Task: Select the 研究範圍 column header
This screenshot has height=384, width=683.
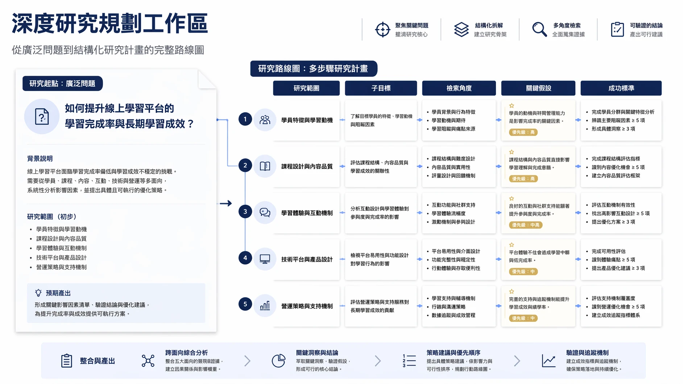Action: point(306,88)
